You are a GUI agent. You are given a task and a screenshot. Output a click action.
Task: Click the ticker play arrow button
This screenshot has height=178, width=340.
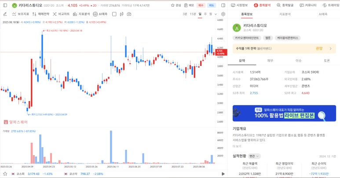(x=223, y=174)
